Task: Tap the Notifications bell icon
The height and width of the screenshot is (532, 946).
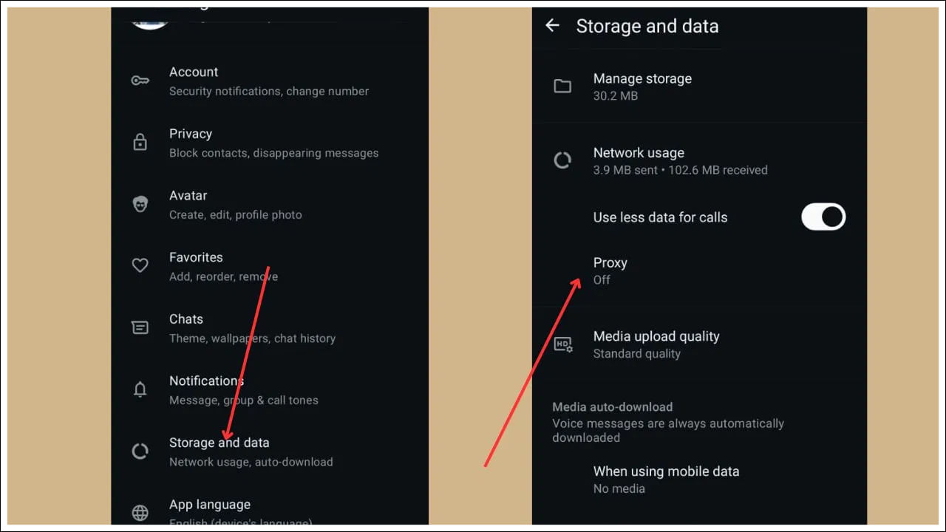Action: pyautogui.click(x=140, y=389)
